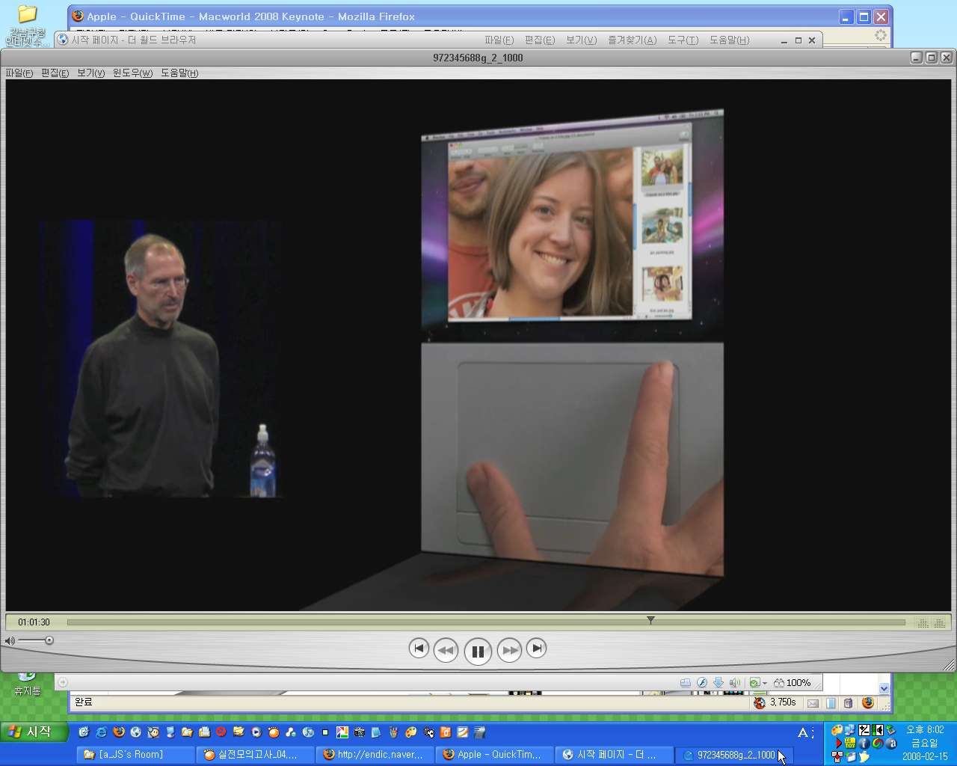
Task: Click the playhead marker on the timeline
Action: (650, 620)
